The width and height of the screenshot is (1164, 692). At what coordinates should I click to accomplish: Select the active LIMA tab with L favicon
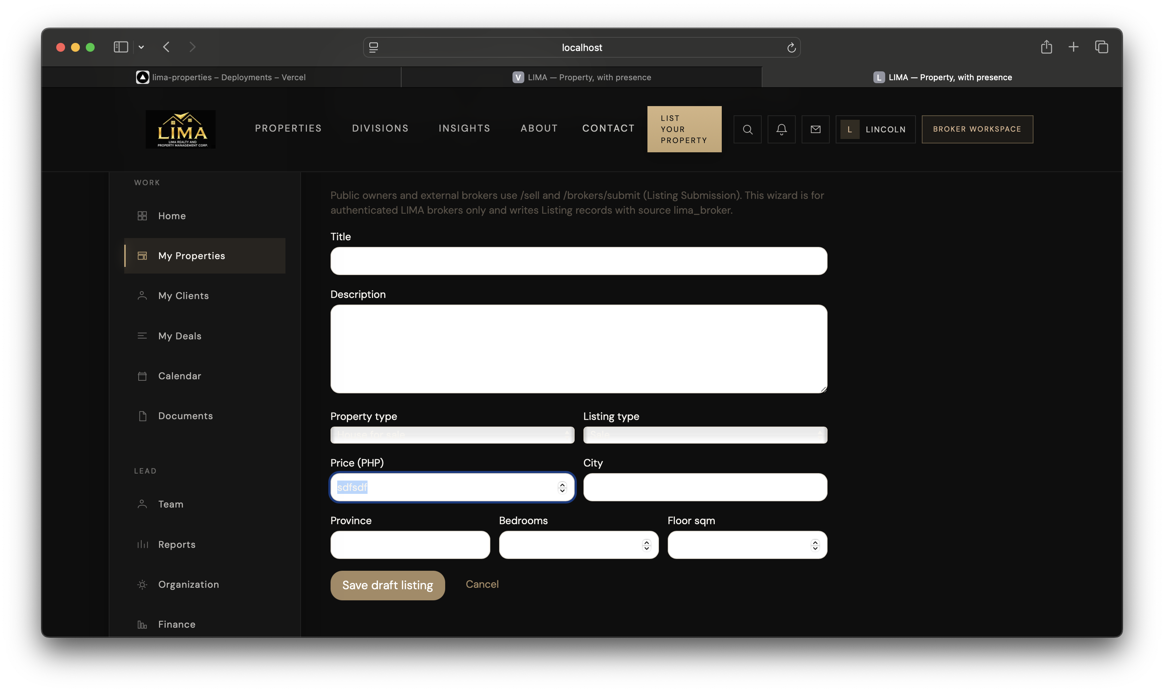[x=942, y=77]
